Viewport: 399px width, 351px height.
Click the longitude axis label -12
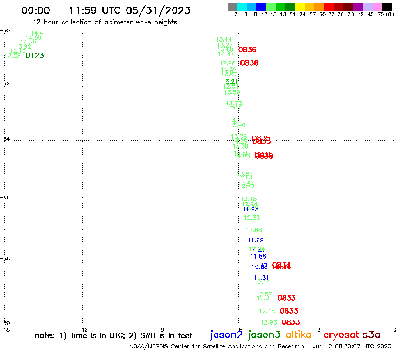point(82,329)
